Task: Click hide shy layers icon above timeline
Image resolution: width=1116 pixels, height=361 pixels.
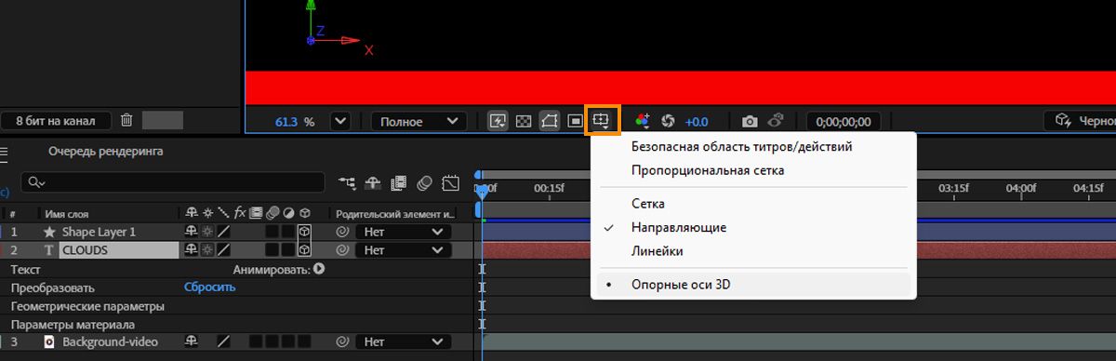Action: [x=374, y=182]
